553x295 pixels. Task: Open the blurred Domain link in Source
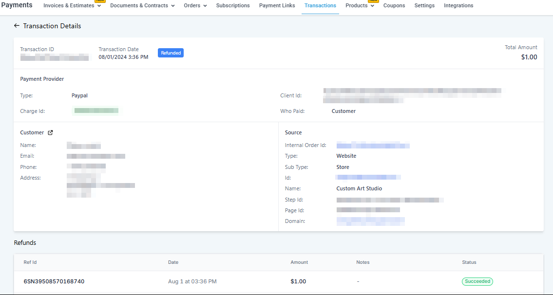tap(370, 221)
